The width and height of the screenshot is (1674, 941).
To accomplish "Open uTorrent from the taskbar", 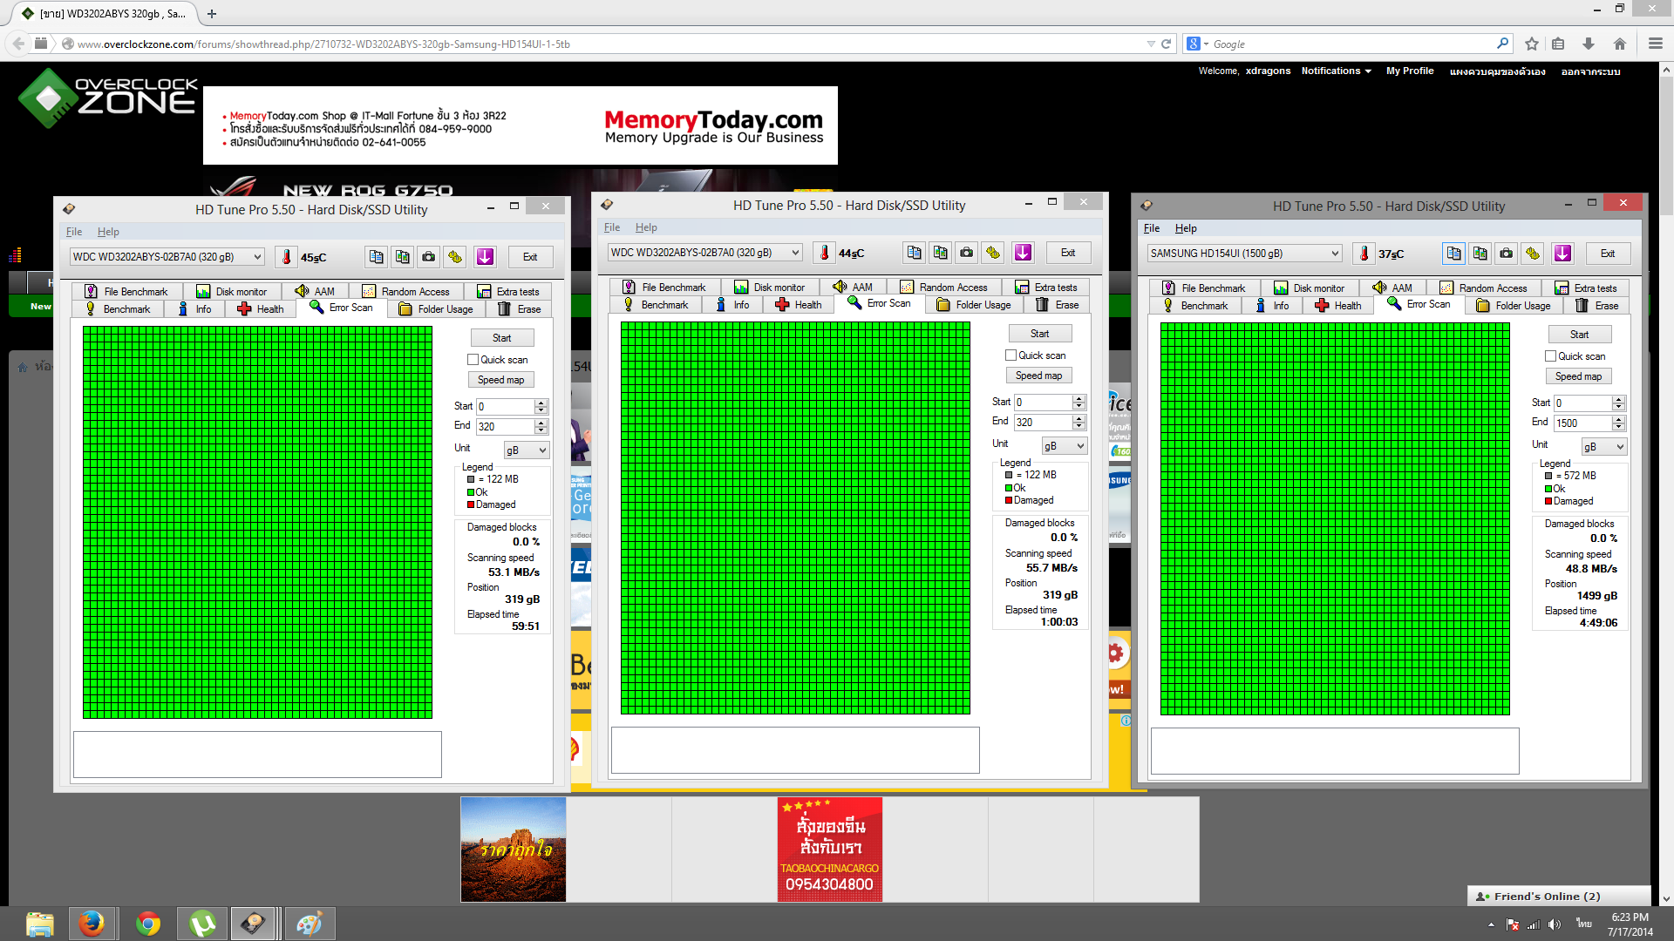I will 202,924.
